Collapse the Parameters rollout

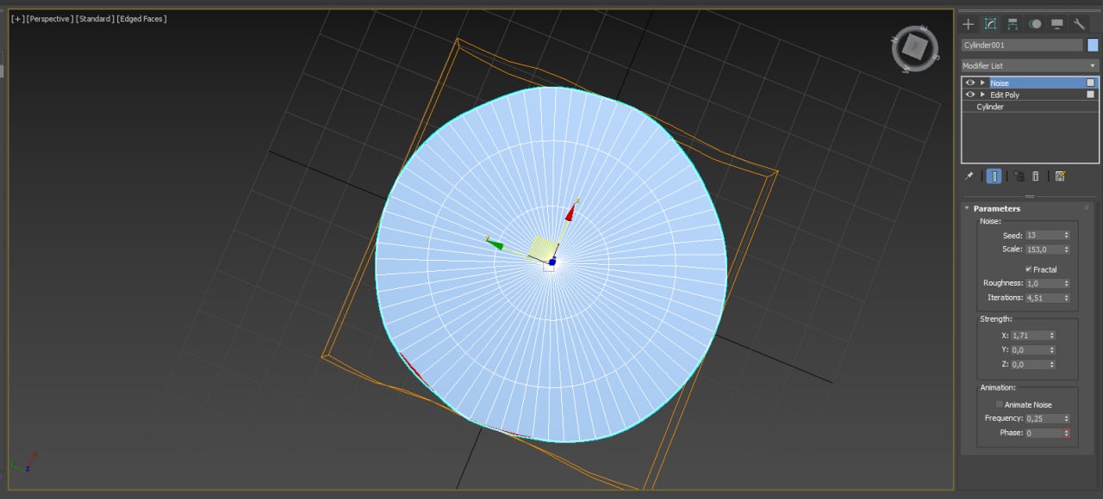click(967, 208)
